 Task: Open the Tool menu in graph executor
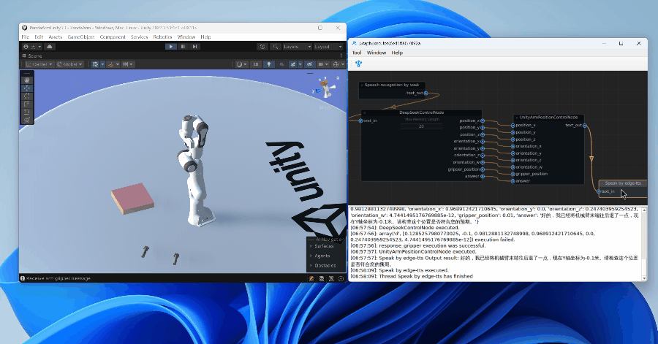(x=357, y=53)
